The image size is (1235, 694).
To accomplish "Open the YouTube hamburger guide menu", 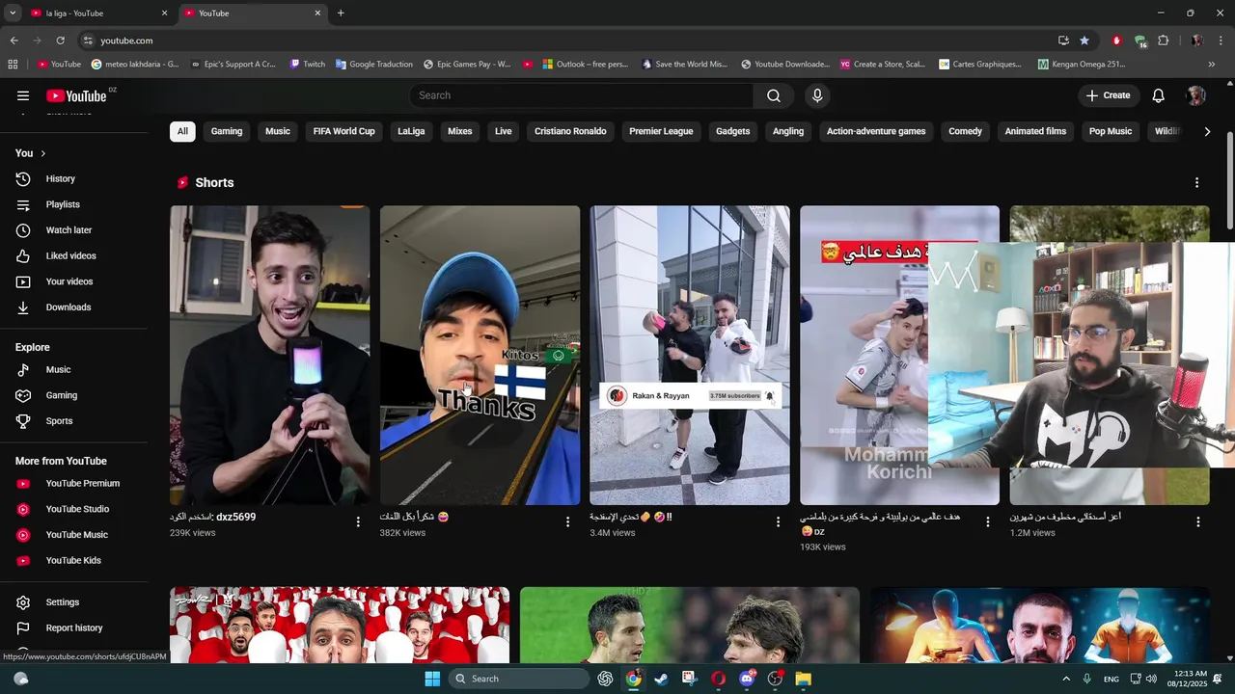I will point(23,95).
